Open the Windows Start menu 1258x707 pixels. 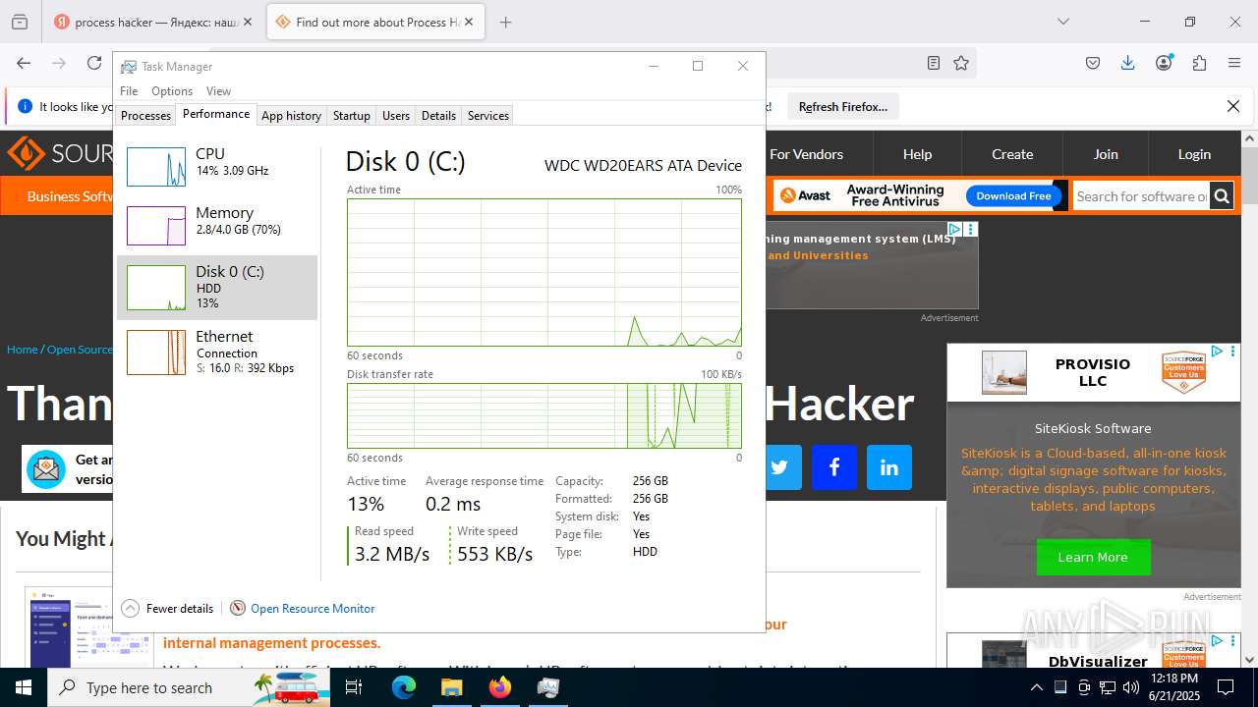pyautogui.click(x=24, y=687)
